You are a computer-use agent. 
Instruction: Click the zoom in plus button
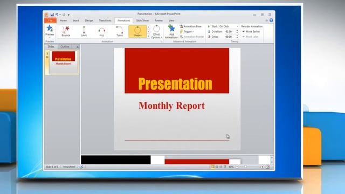(262, 167)
